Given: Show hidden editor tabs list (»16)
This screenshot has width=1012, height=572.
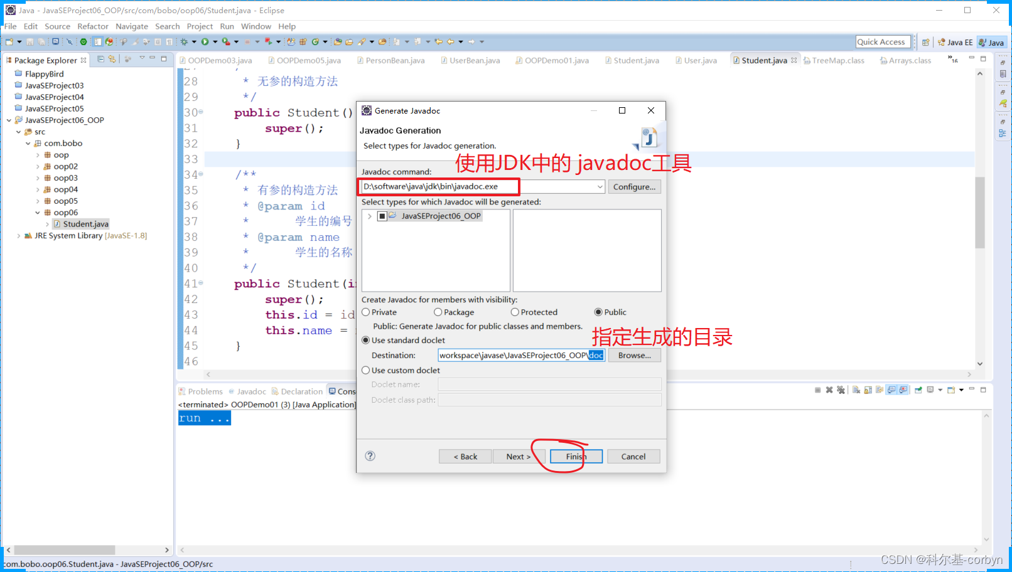Looking at the screenshot, I should pyautogui.click(x=953, y=60).
